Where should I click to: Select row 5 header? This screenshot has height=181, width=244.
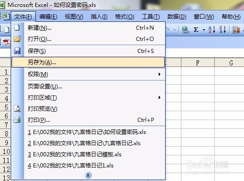click(x=6, y=107)
